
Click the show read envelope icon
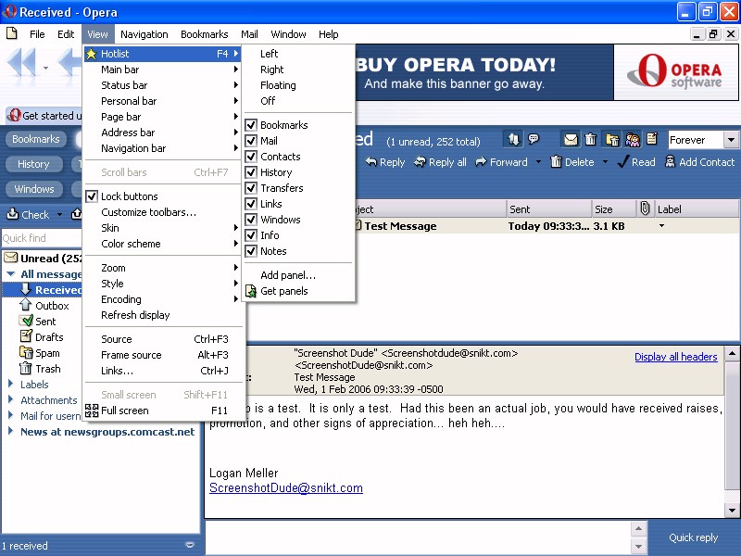pos(571,140)
